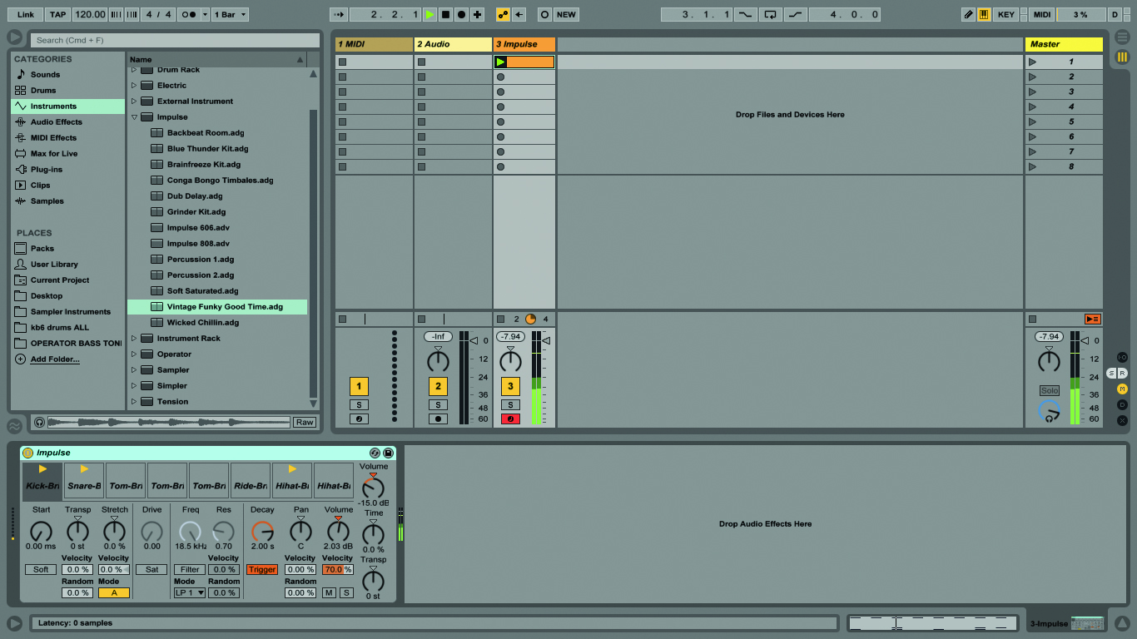The width and height of the screenshot is (1137, 639).
Task: Enable Follow playback arrow button
Action: 338,14
